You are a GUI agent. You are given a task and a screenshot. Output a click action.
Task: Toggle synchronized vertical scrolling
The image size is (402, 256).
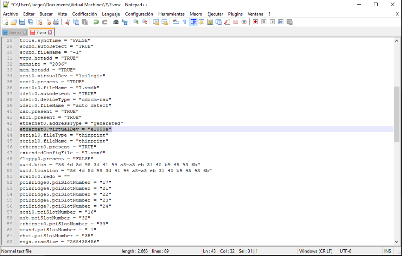click(156, 22)
